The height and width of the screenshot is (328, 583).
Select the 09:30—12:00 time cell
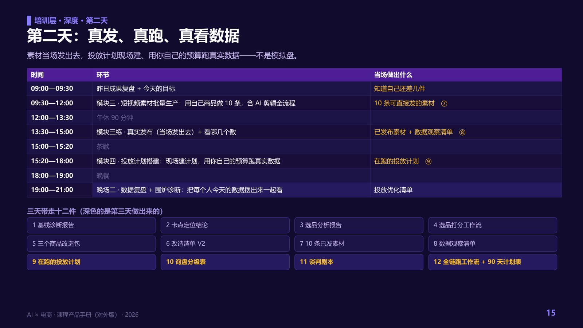(x=60, y=103)
